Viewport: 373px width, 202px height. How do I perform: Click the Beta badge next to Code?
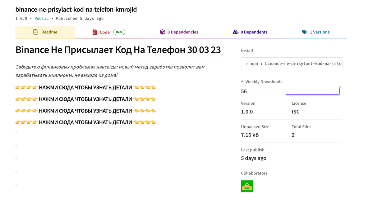[x=119, y=32]
